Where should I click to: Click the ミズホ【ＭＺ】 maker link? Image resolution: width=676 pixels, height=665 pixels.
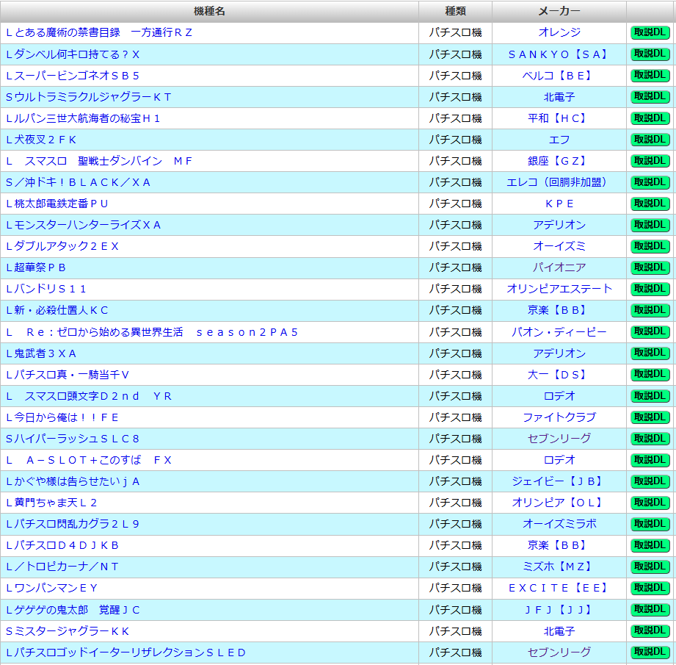[559, 567]
